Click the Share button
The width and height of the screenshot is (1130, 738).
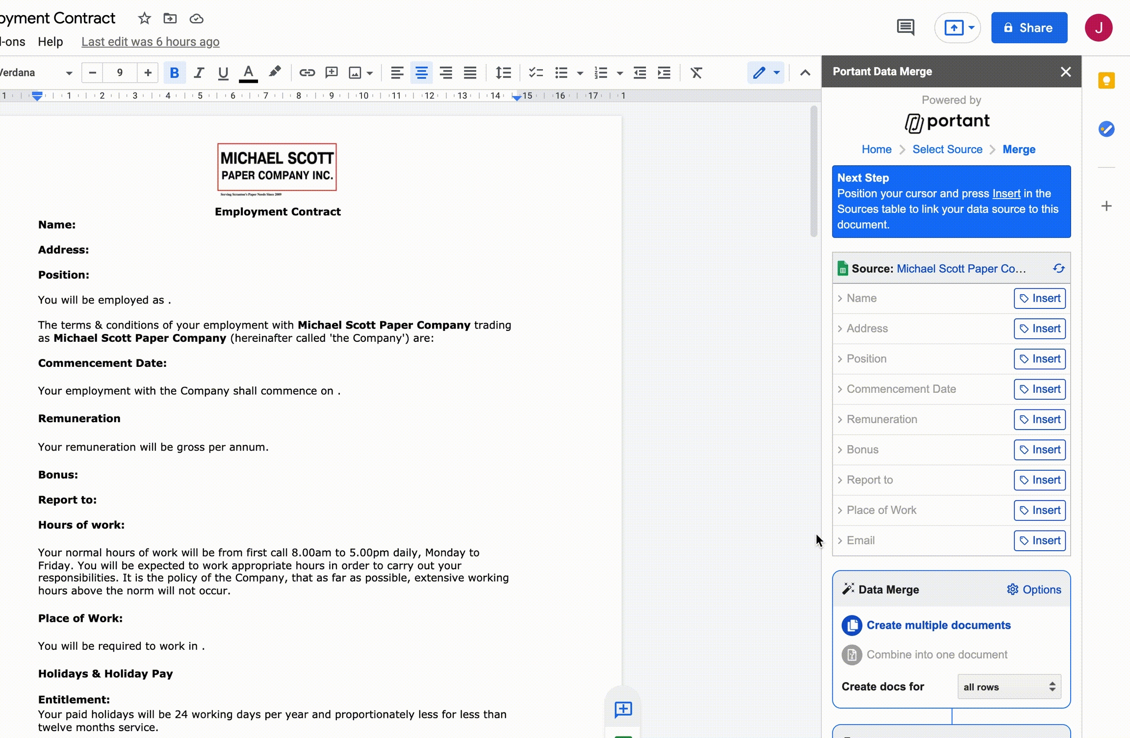click(x=1028, y=27)
